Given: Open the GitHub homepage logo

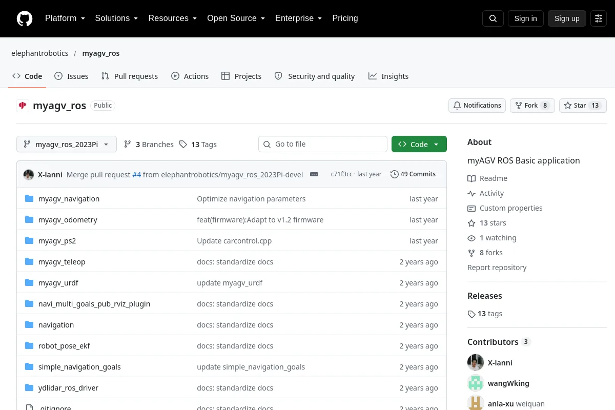Looking at the screenshot, I should [x=25, y=18].
